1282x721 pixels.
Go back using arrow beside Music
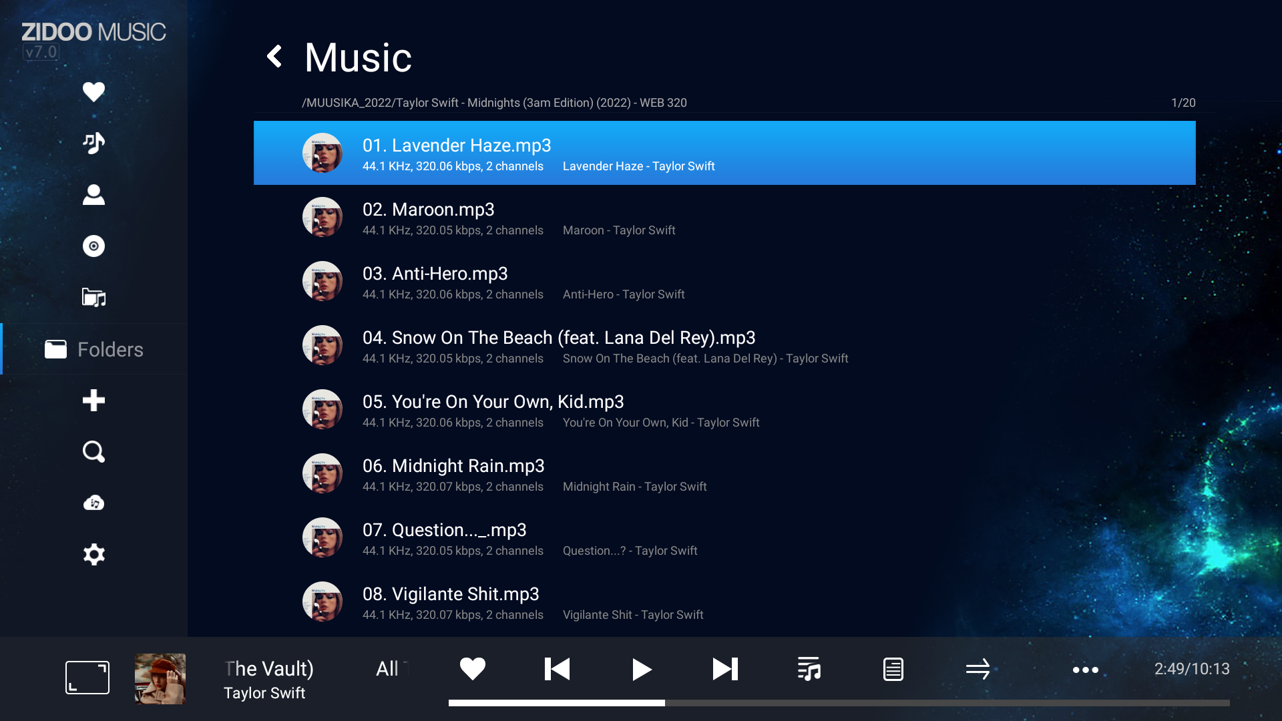[x=274, y=56]
